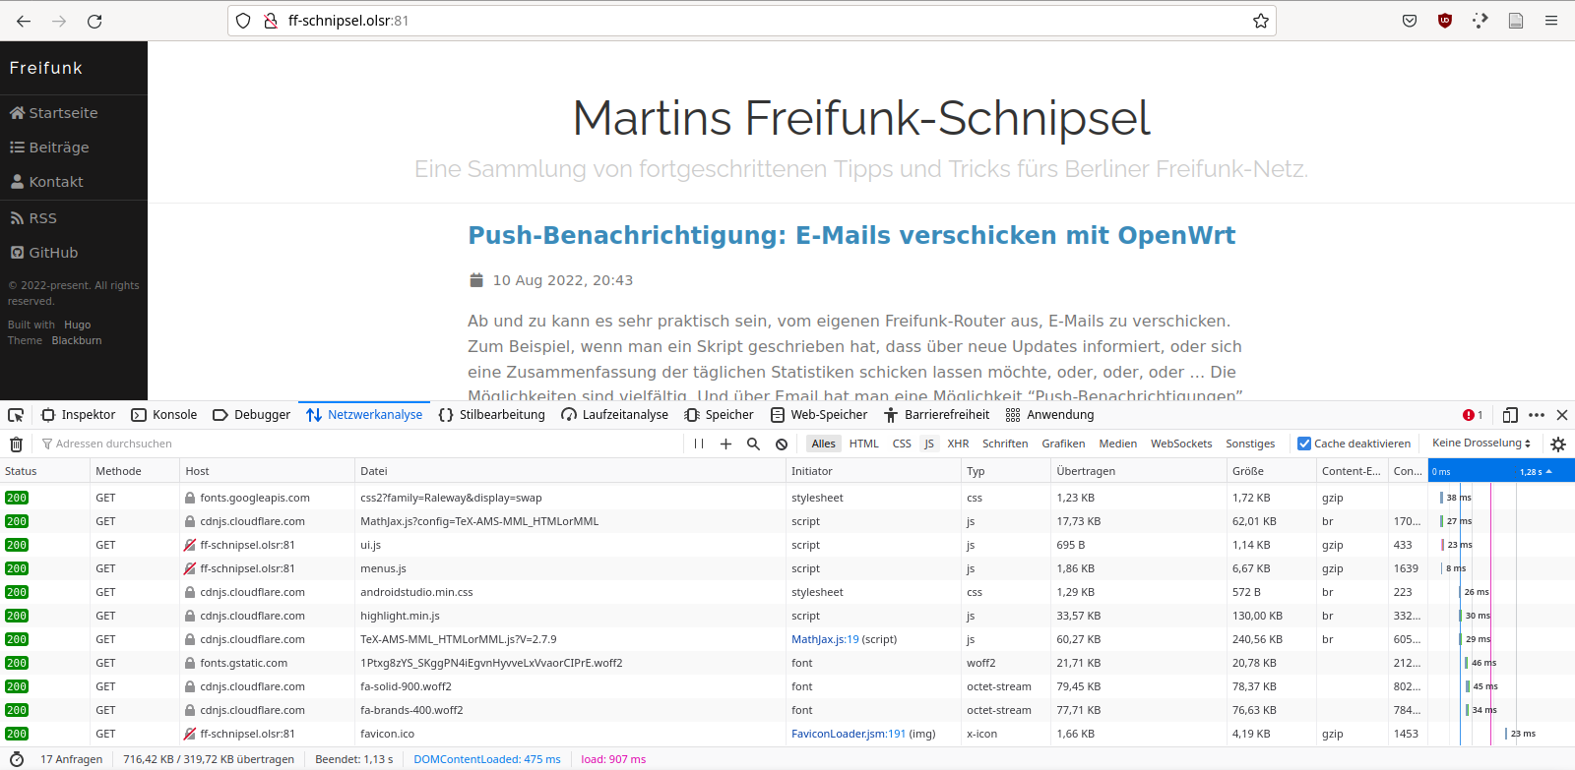Open the Keine Drosselung throttling dropdown
The image size is (1575, 770).
1481,444
